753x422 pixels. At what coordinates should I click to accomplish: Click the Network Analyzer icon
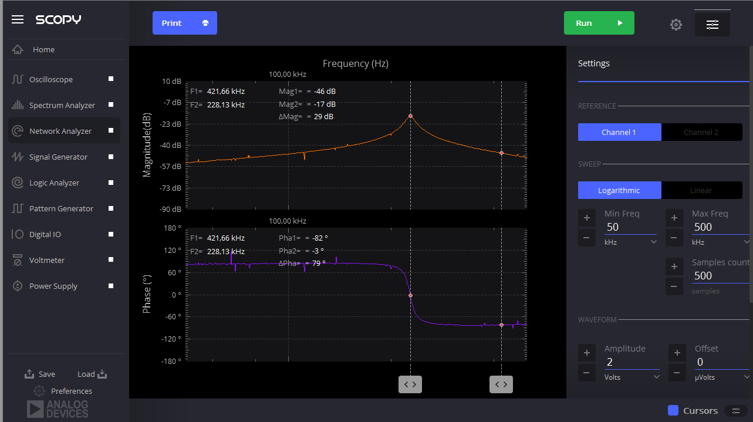pyautogui.click(x=18, y=131)
